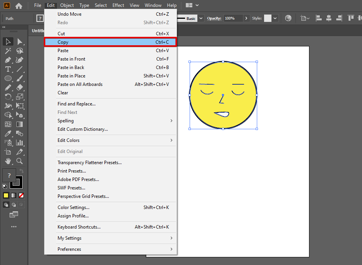362x265 pixels.
Task: Swap fill and stroke colors
Action: 21,171
